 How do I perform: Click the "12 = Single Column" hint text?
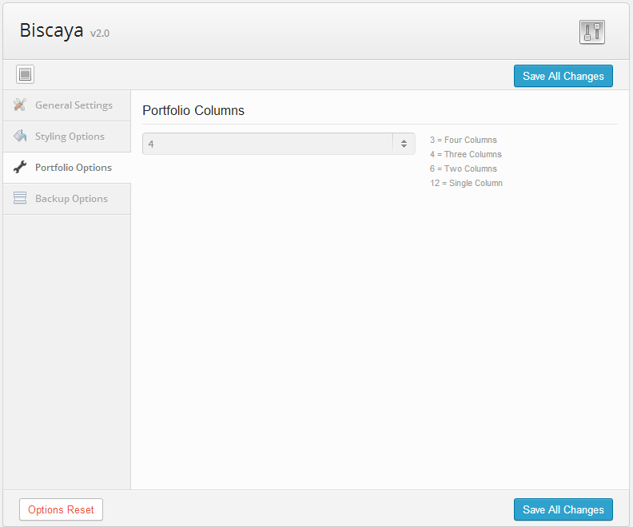(x=466, y=183)
